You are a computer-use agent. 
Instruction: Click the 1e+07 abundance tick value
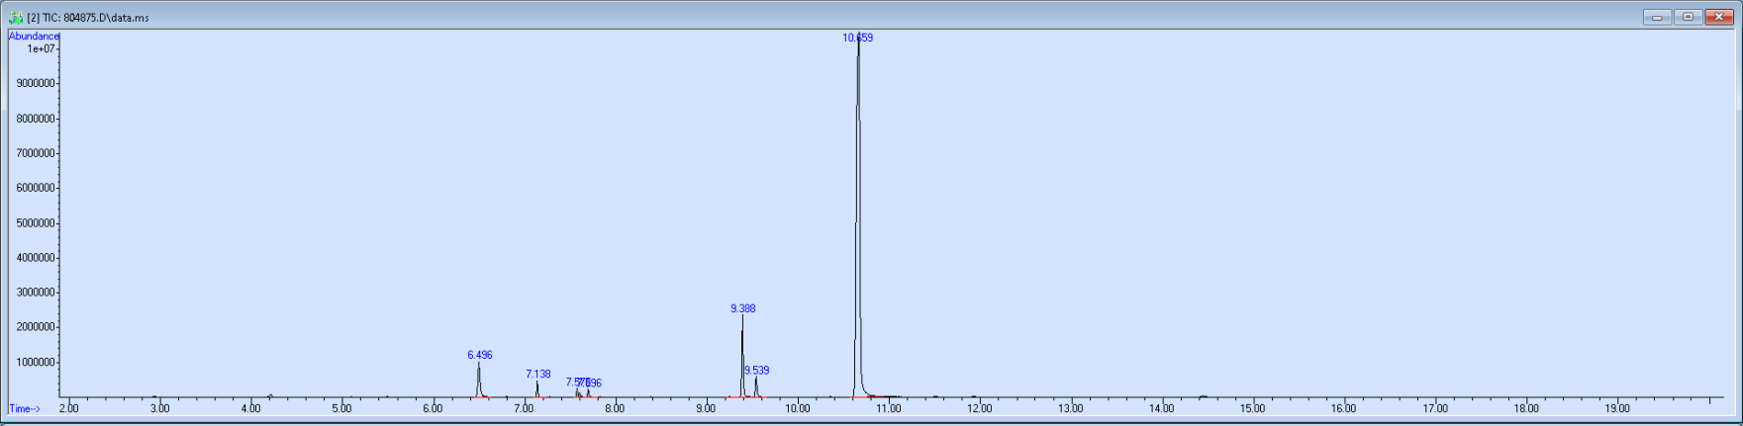(x=41, y=48)
